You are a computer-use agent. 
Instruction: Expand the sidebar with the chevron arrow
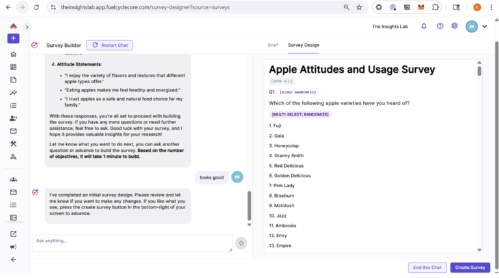[x=27, y=27]
